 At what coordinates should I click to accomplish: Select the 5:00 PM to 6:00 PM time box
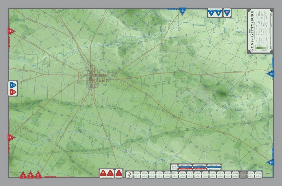(x=213, y=175)
